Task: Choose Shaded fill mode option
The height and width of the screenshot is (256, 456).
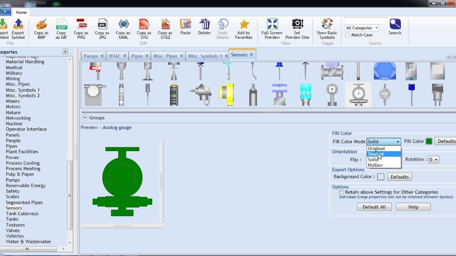Action: click(384, 154)
